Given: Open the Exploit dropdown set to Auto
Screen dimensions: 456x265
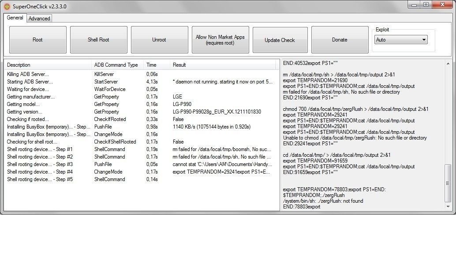Looking at the screenshot, I should tap(401, 40).
